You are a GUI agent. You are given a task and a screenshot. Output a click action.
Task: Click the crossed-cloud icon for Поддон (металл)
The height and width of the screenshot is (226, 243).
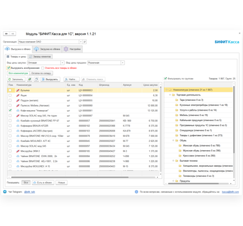click(x=18, y=100)
